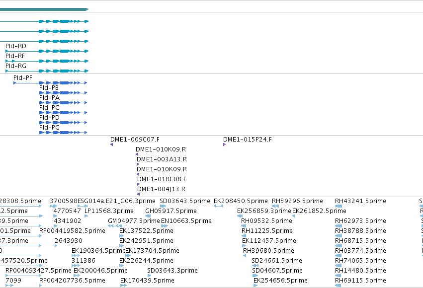Select EST 3700598
Viewport: 423px width, 288px height.
(x=64, y=201)
